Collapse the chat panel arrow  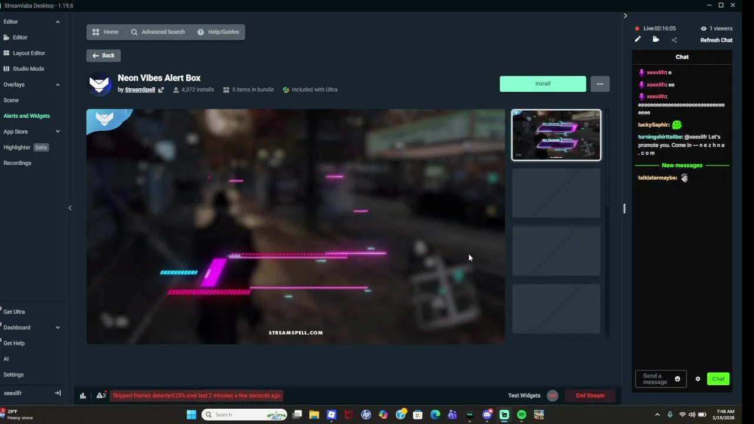tap(625, 16)
